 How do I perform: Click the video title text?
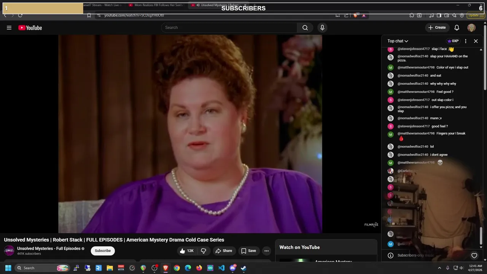point(114,240)
